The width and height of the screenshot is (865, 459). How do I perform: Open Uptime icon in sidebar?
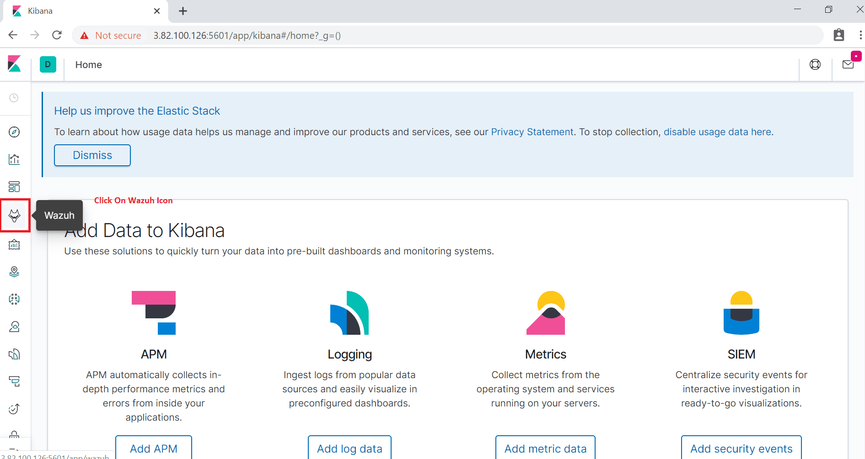point(14,409)
